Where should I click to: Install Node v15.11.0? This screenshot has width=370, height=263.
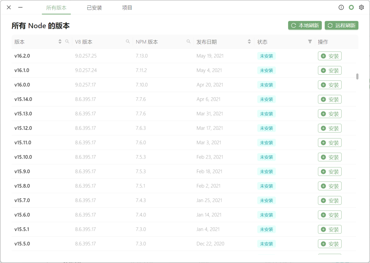[x=330, y=143]
